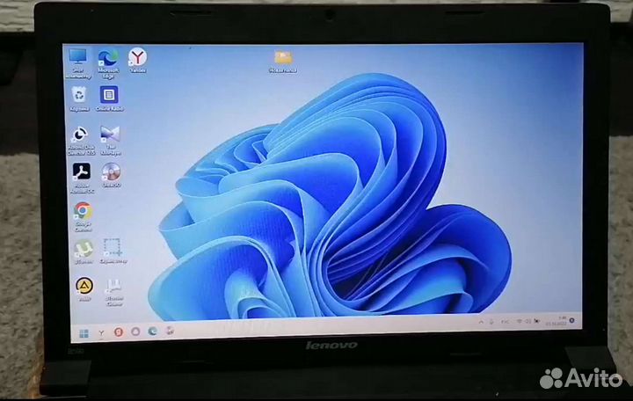Select the Google Chrome desktop shortcut

(83, 217)
